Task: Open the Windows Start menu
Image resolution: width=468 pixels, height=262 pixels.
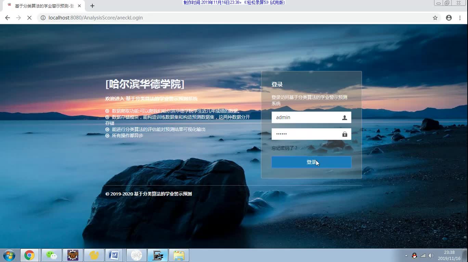Action: click(9, 255)
